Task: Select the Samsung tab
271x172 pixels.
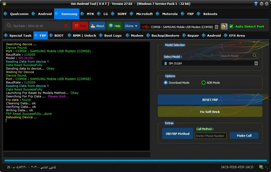Action: (67, 14)
